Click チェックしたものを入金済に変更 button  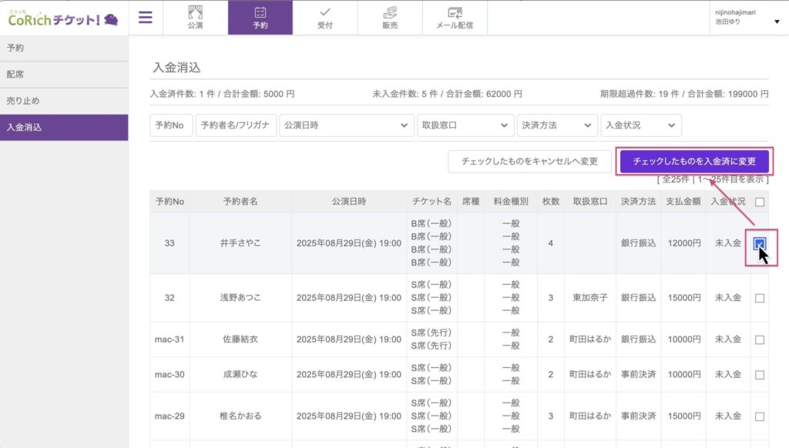[694, 162]
